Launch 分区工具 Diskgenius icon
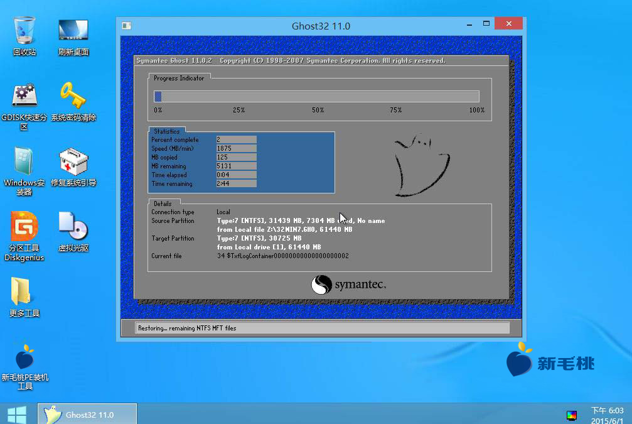 pos(24,237)
